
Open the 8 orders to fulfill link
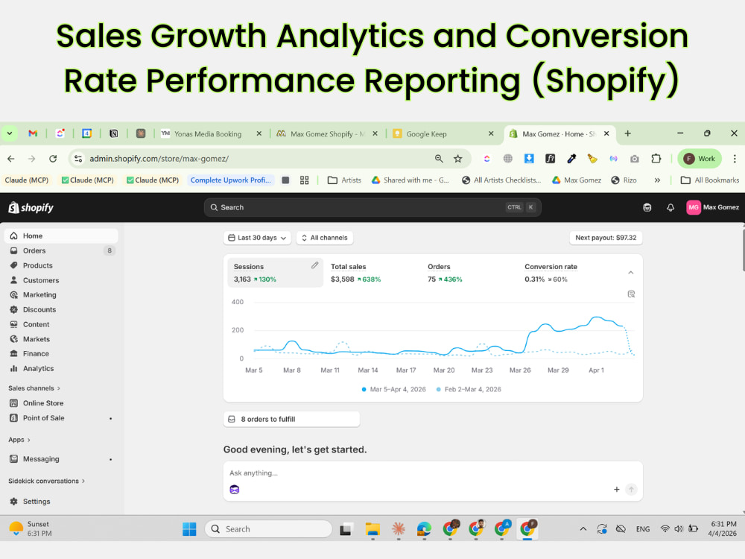(x=291, y=419)
